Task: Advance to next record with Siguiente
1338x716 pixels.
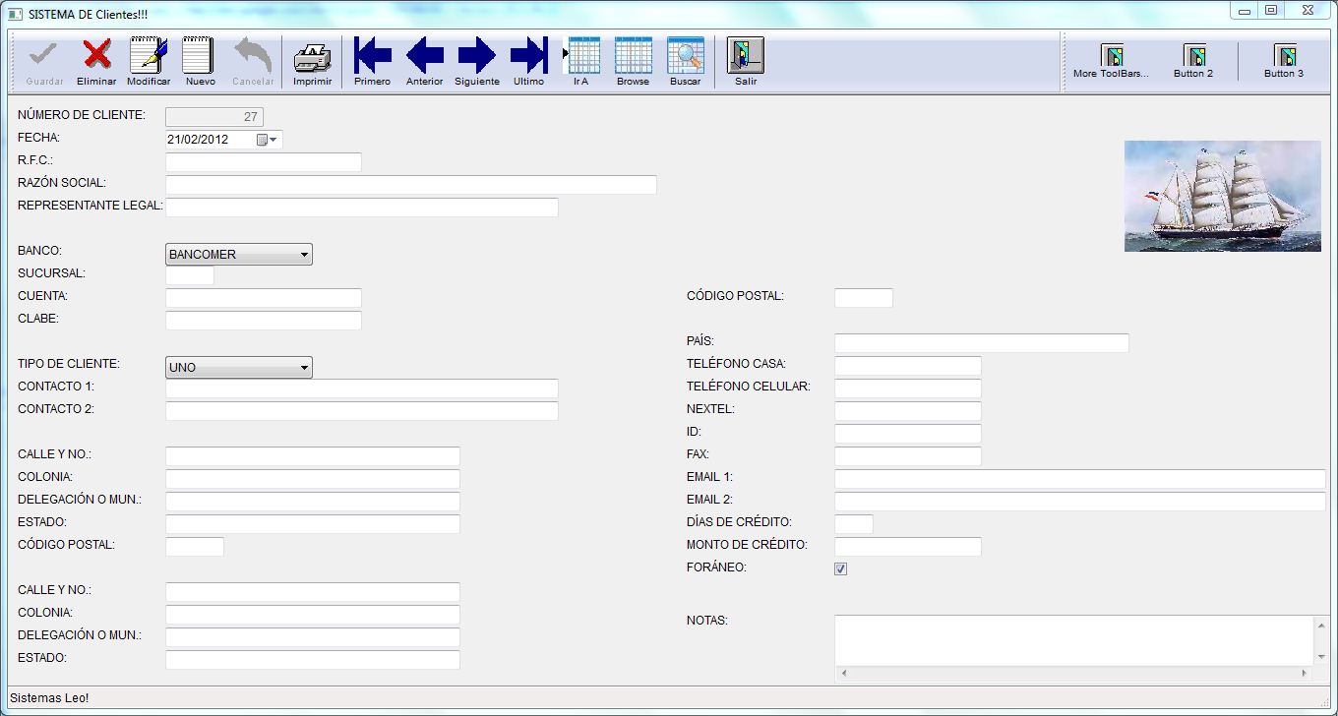Action: coord(476,56)
